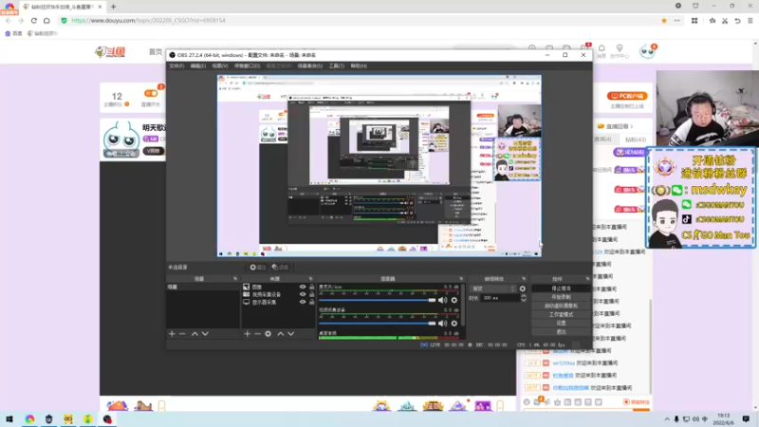The height and width of the screenshot is (427, 759).
Task: Lock the display capture source
Action: [312, 302]
